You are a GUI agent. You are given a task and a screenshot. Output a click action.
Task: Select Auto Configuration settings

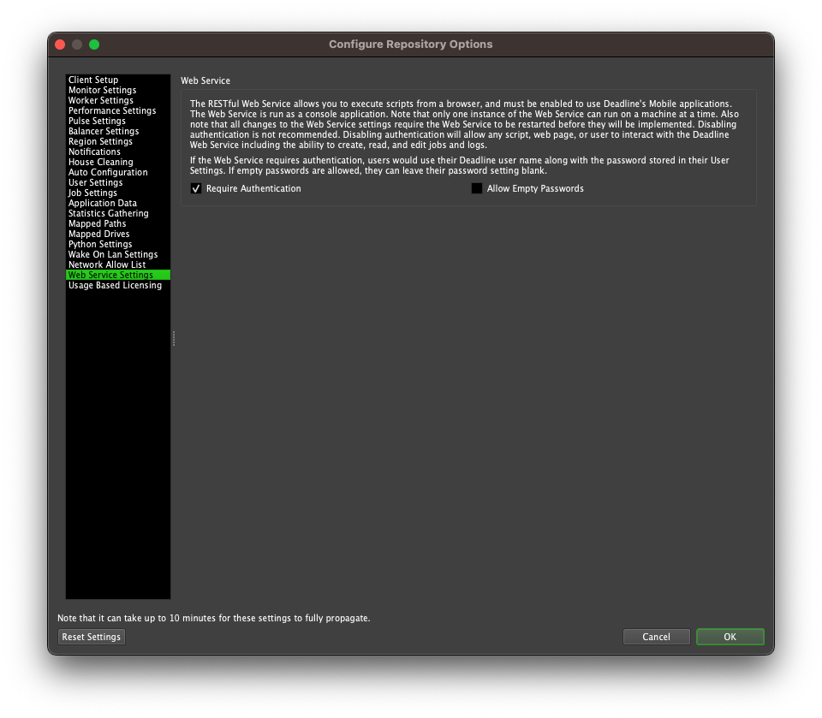107,171
